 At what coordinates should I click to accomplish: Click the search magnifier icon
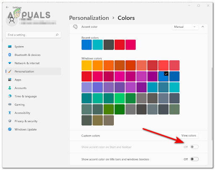coord(57,35)
